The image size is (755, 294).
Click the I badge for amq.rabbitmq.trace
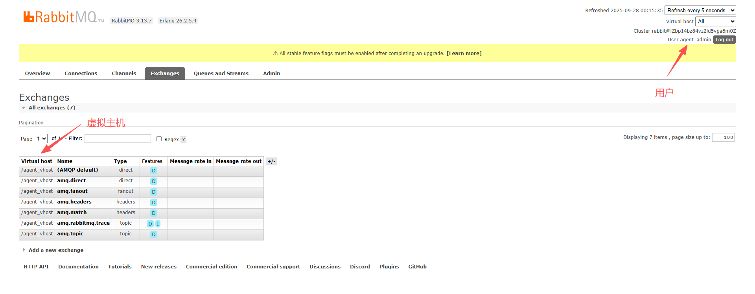(x=158, y=224)
